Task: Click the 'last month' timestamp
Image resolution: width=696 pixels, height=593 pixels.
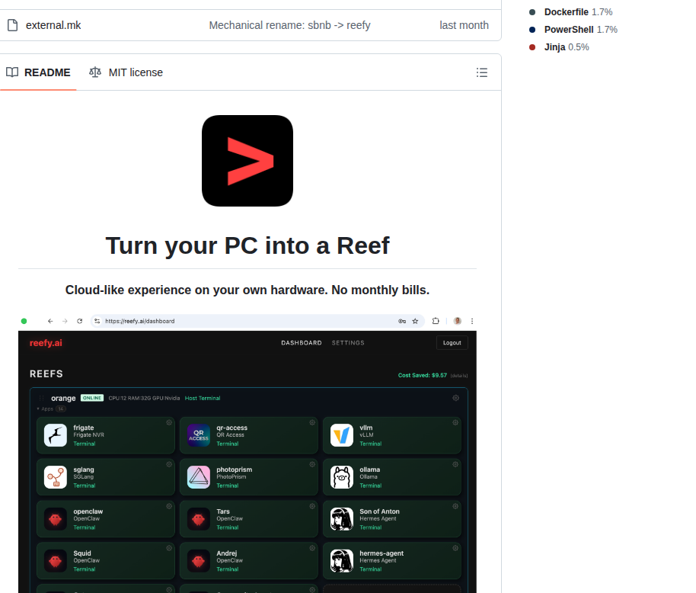Action: point(464,25)
